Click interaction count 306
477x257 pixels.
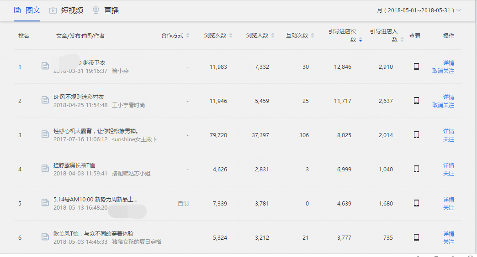click(x=304, y=135)
